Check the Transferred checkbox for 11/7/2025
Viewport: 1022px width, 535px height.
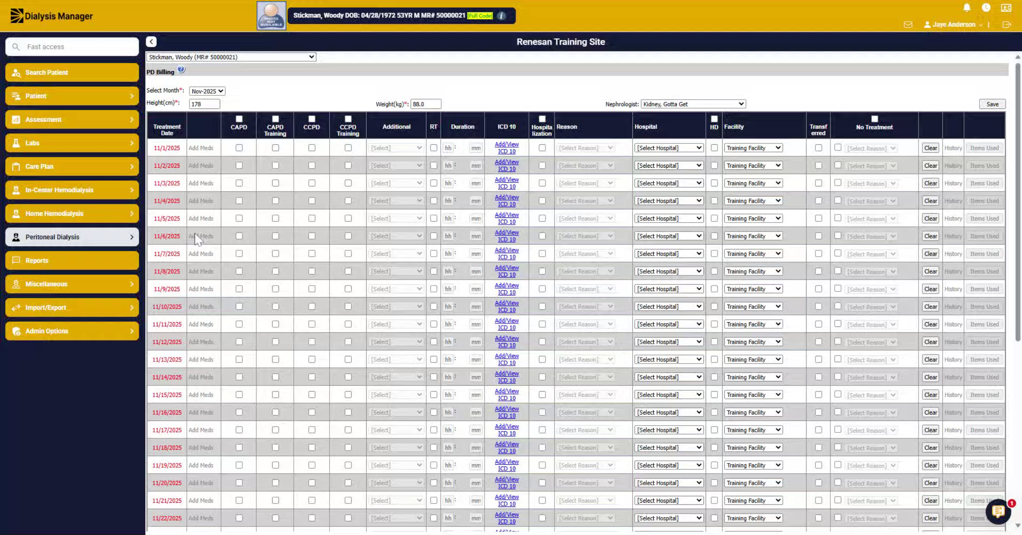point(818,254)
